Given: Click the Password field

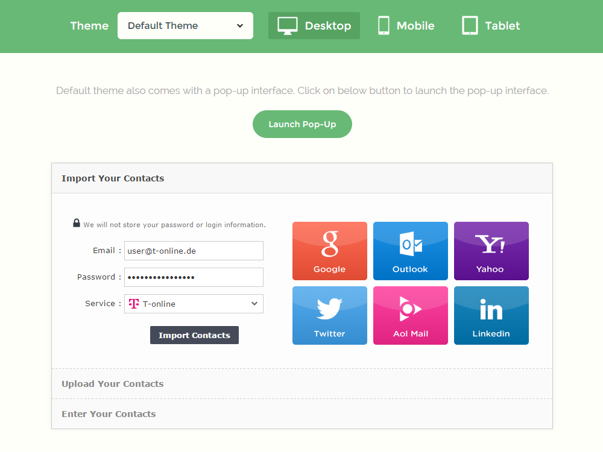Looking at the screenshot, I should pyautogui.click(x=194, y=277).
